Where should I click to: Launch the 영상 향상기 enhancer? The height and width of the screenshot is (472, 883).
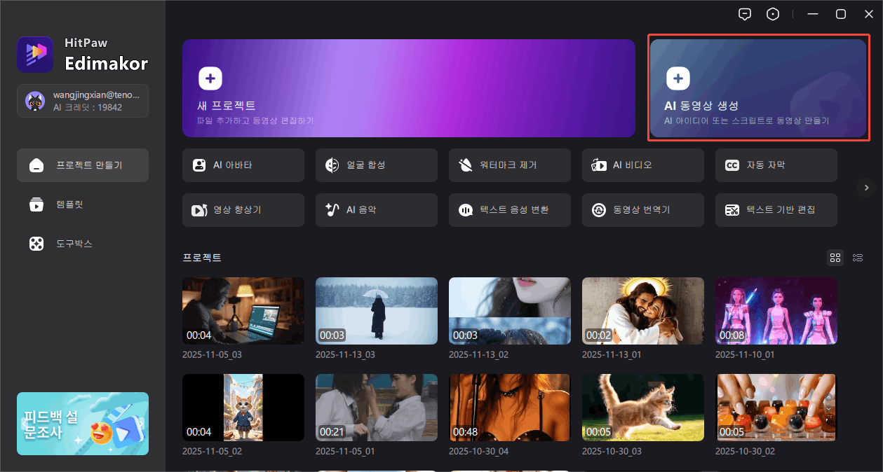point(243,210)
